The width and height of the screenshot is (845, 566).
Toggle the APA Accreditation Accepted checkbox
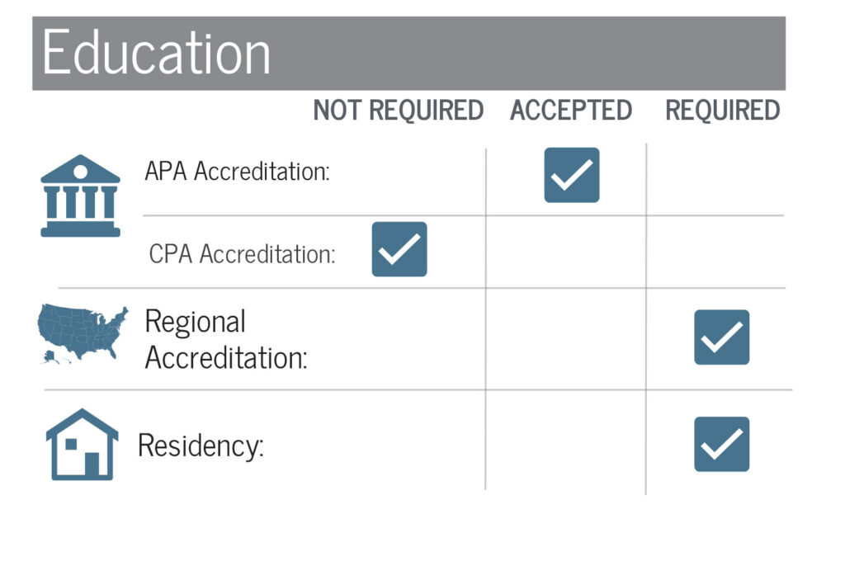[x=571, y=175]
